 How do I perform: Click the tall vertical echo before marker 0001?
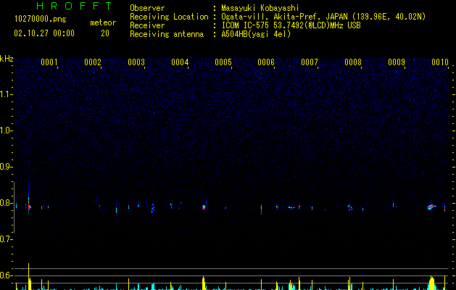28,201
